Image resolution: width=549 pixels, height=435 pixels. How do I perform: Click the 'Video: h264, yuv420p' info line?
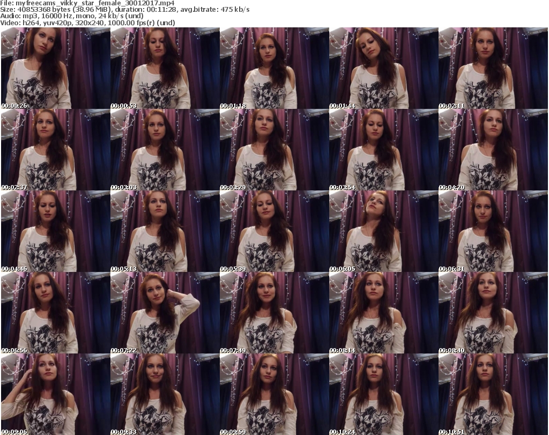point(87,23)
